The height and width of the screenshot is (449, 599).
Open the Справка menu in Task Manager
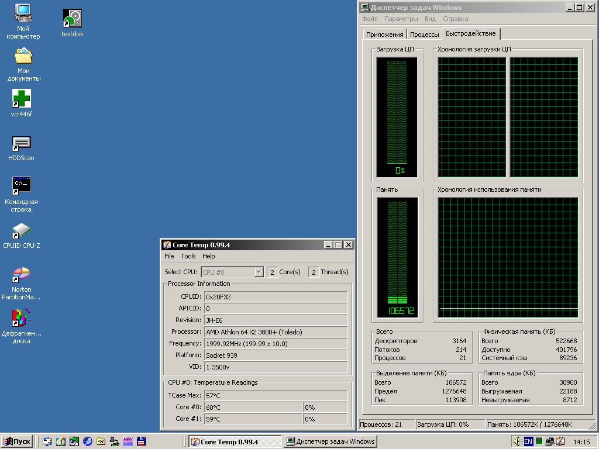[455, 19]
